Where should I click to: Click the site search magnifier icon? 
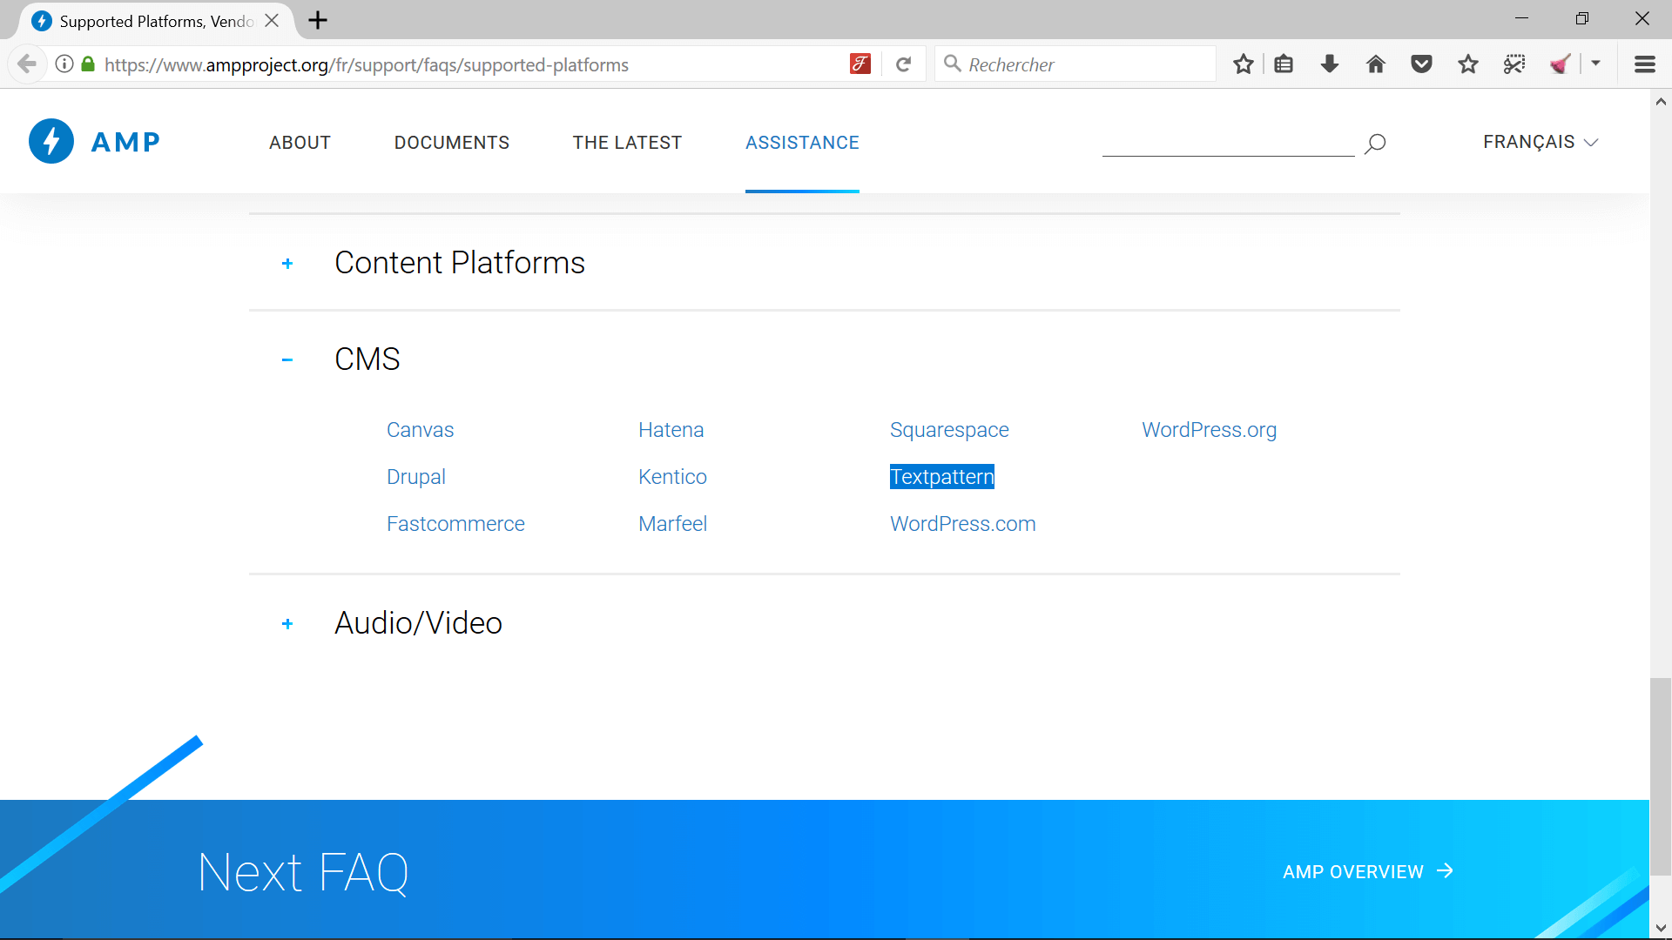[1375, 144]
